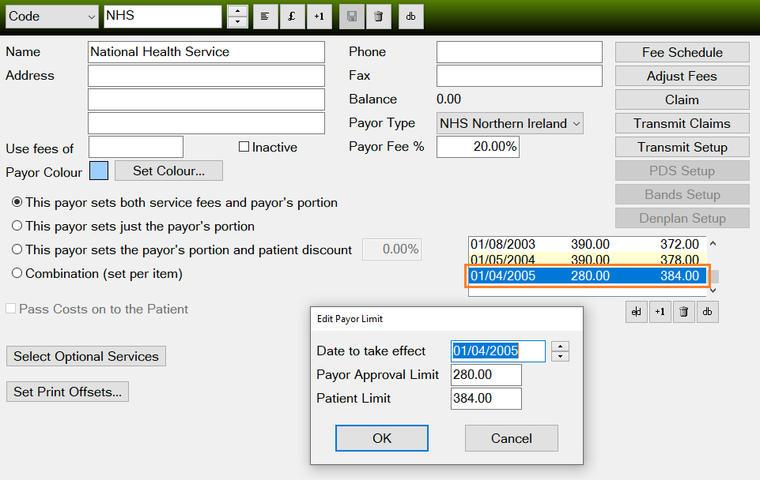This screenshot has width=760, height=480.
Task: Click the trash delete icon in top toolbar
Action: 378,17
